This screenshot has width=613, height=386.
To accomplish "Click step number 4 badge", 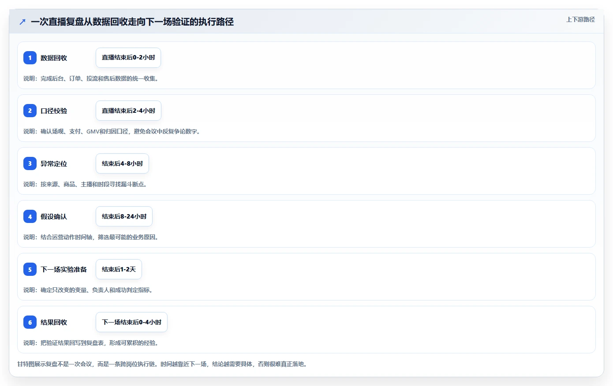I will pyautogui.click(x=30, y=216).
